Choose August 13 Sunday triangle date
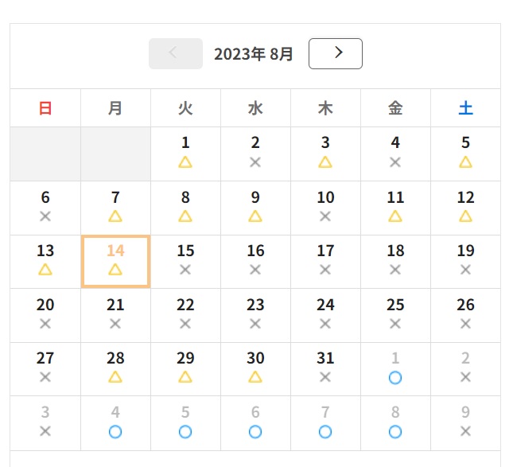Viewport: 513px width, 467px height. (x=45, y=262)
